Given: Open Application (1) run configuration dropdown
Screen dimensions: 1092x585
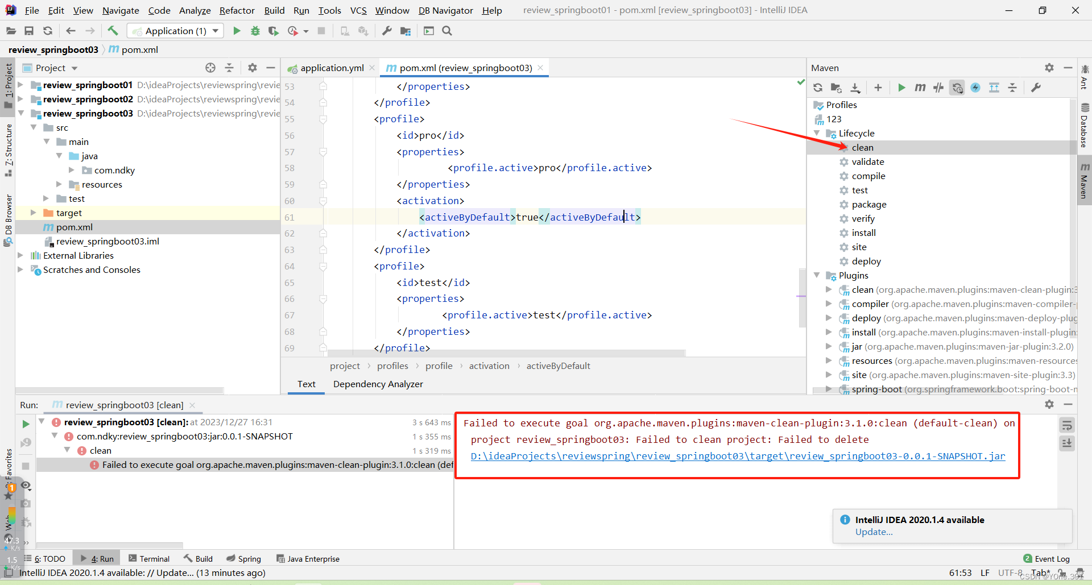Looking at the screenshot, I should tap(175, 31).
